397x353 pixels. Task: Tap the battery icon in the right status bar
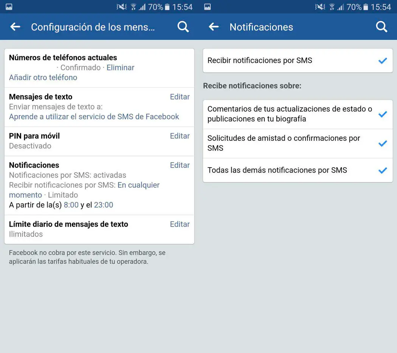pyautogui.click(x=366, y=7)
